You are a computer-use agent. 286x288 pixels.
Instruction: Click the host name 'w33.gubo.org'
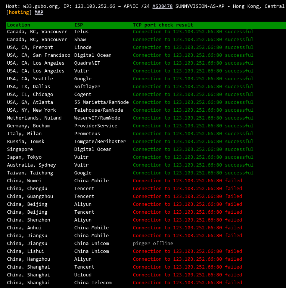(40, 6)
